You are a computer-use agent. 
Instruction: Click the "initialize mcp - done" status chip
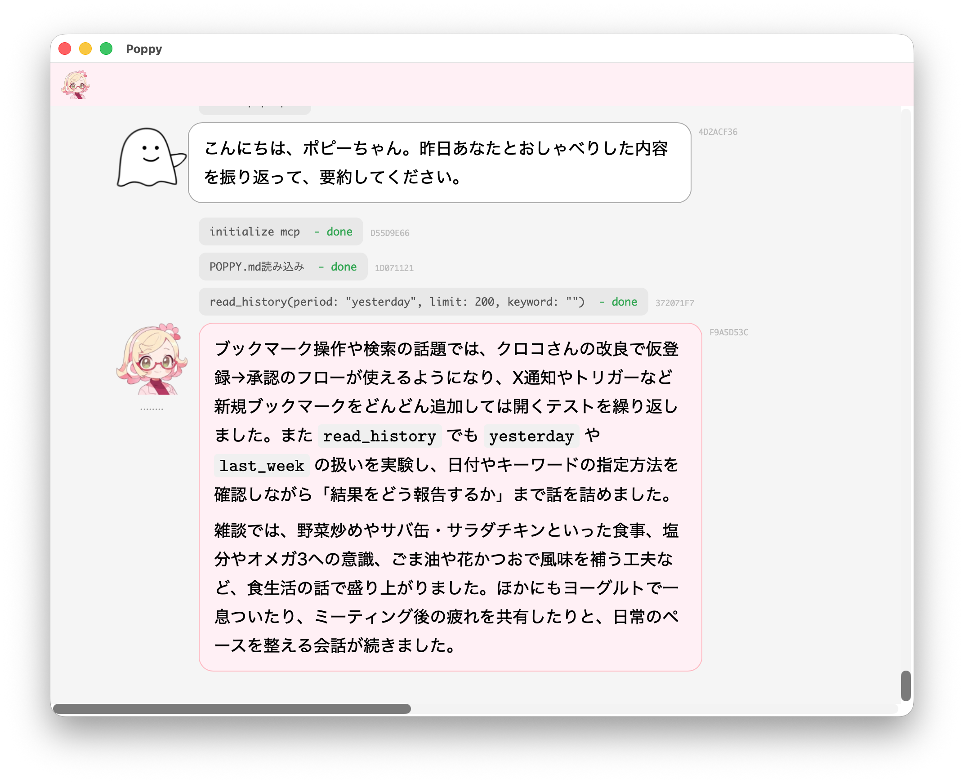tap(280, 232)
